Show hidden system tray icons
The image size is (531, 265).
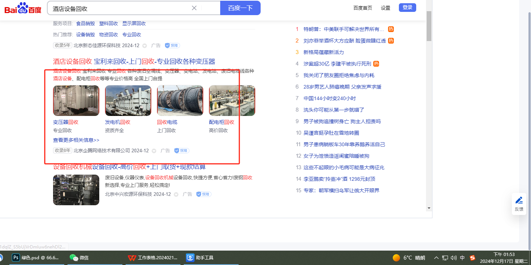[x=436, y=258]
